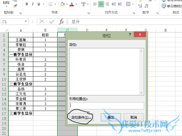Apply yellow fill color
The width and height of the screenshot is (182, 136).
tap(62, 4)
